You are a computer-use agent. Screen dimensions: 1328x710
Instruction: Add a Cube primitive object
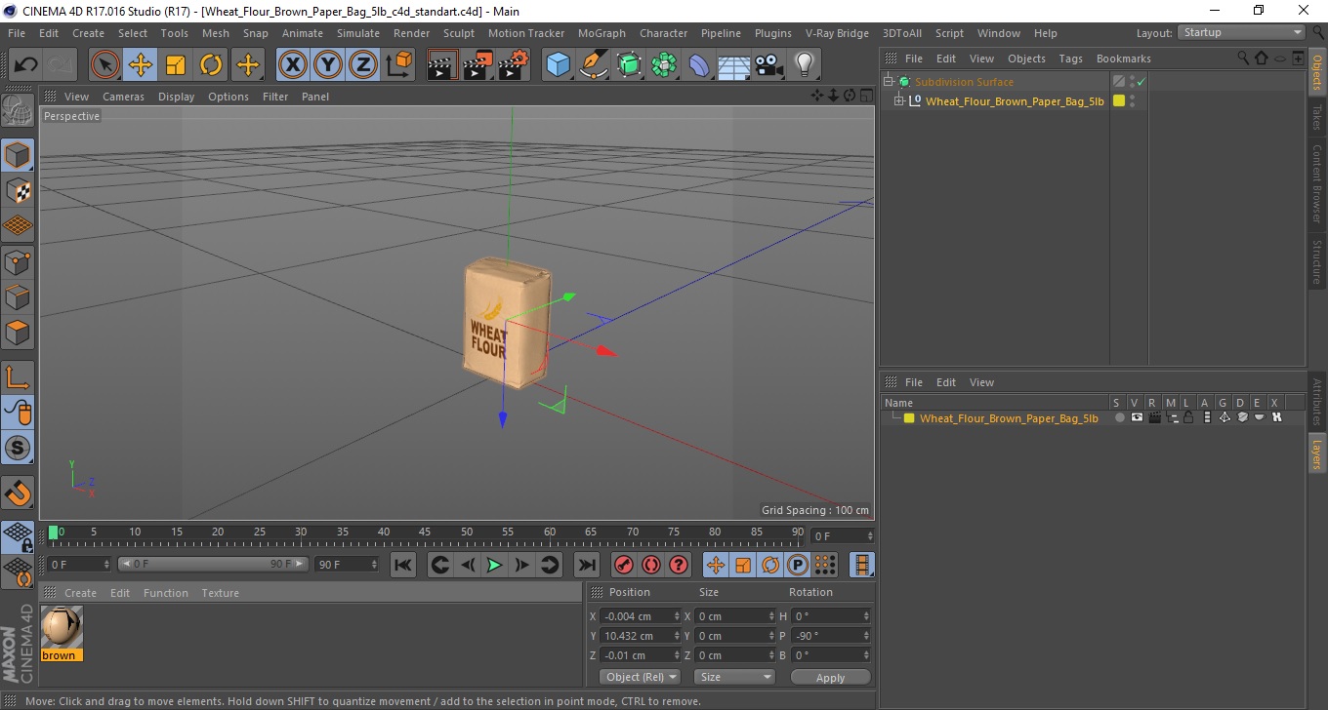coord(558,65)
